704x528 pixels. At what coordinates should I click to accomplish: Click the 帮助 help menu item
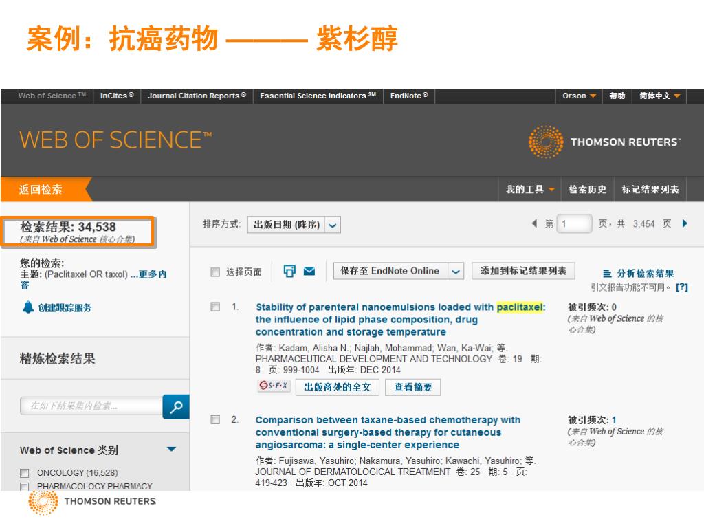(x=617, y=96)
